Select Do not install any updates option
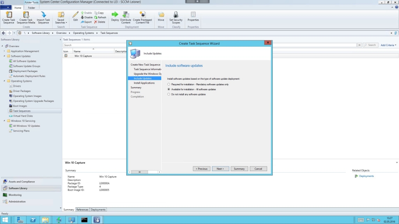This screenshot has width=399, height=224. click(169, 94)
